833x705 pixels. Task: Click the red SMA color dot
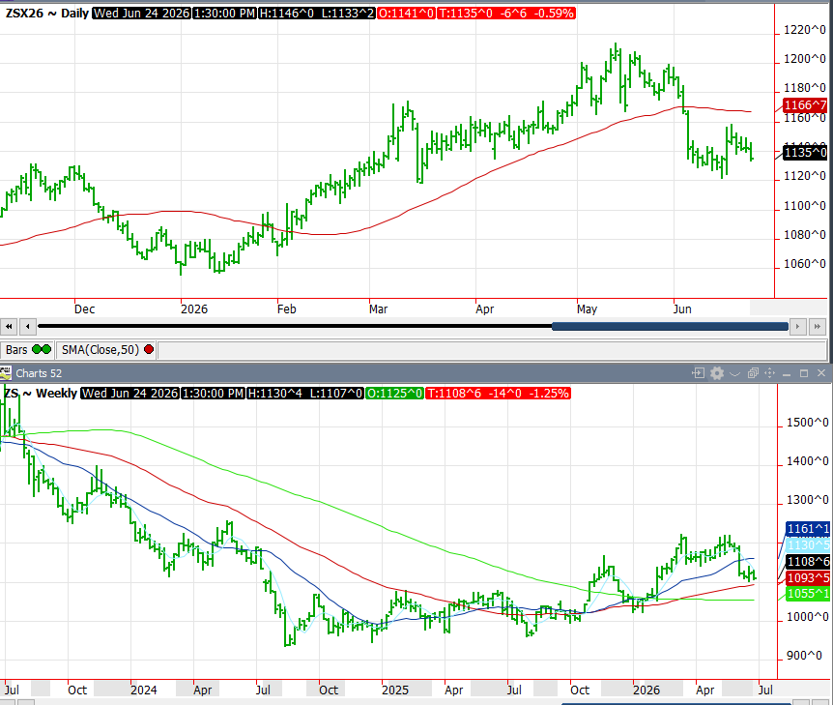(149, 350)
